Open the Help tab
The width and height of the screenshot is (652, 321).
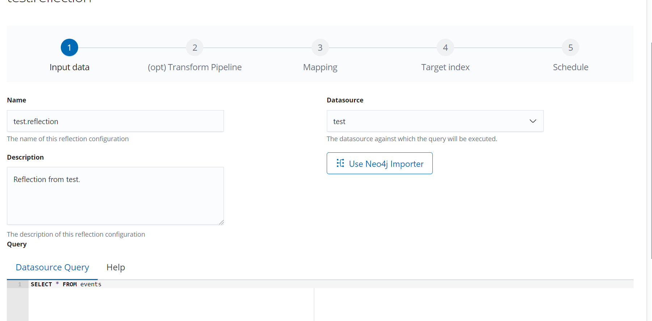[x=116, y=267]
